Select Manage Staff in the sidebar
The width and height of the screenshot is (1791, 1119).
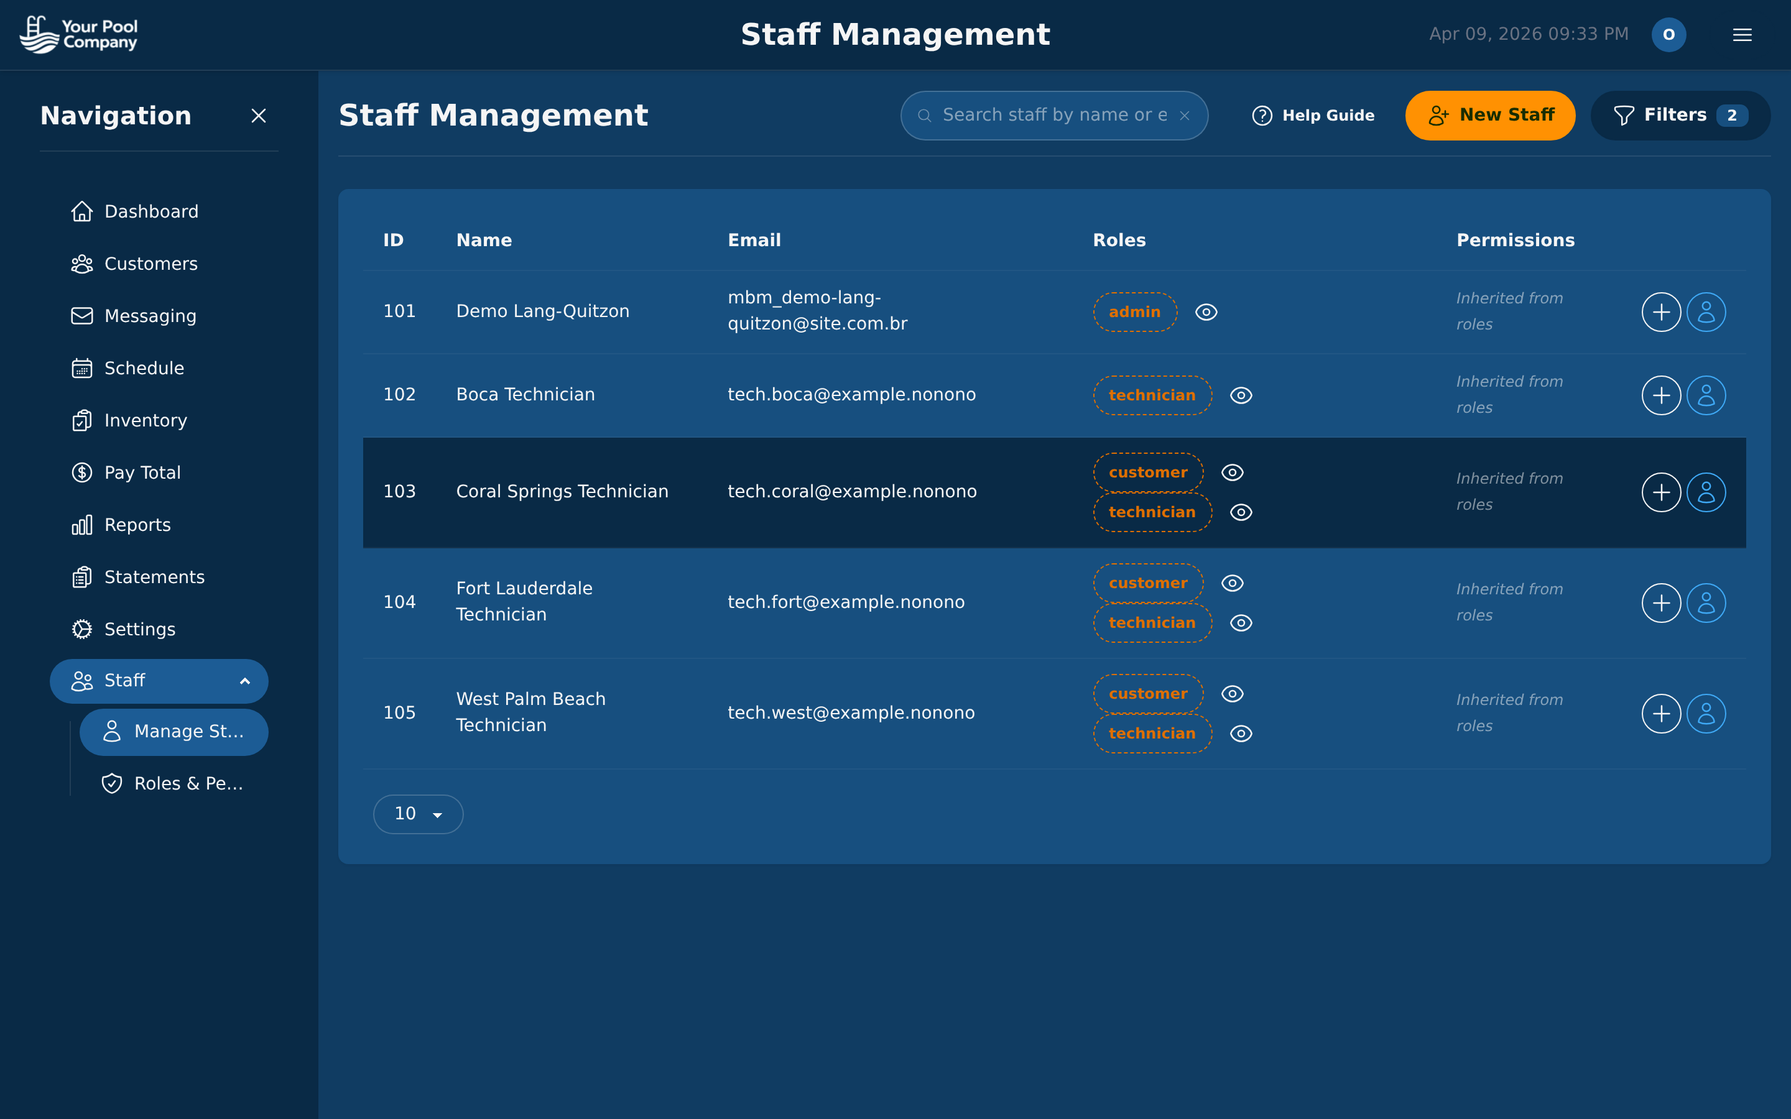pyautogui.click(x=174, y=731)
